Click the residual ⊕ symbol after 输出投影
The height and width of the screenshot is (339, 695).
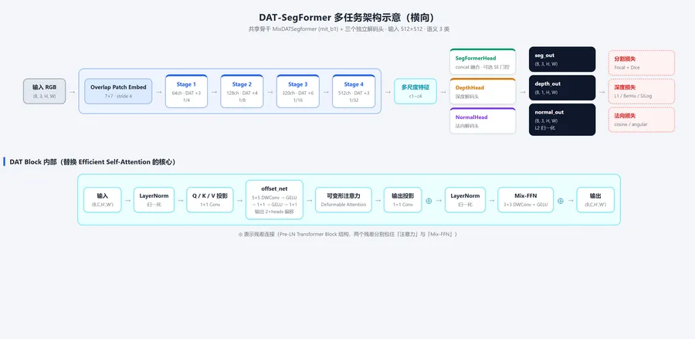[x=429, y=201]
